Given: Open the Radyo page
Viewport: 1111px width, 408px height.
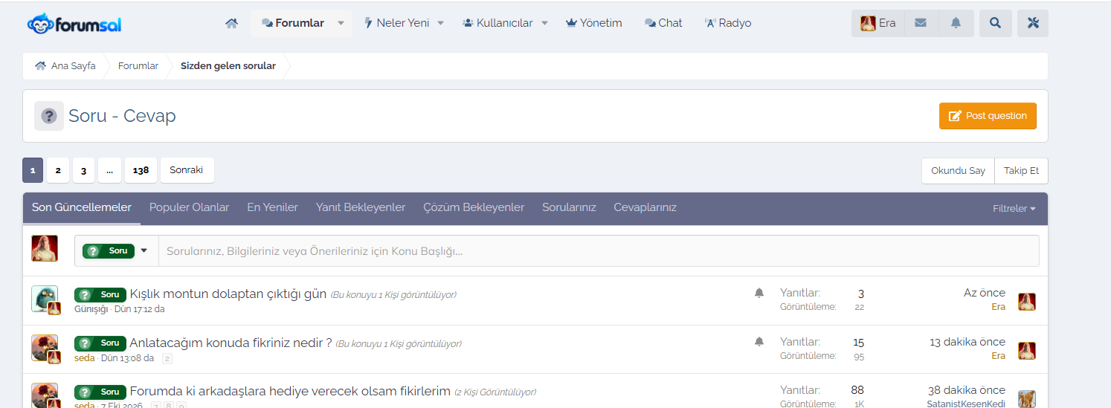Looking at the screenshot, I should coord(728,23).
